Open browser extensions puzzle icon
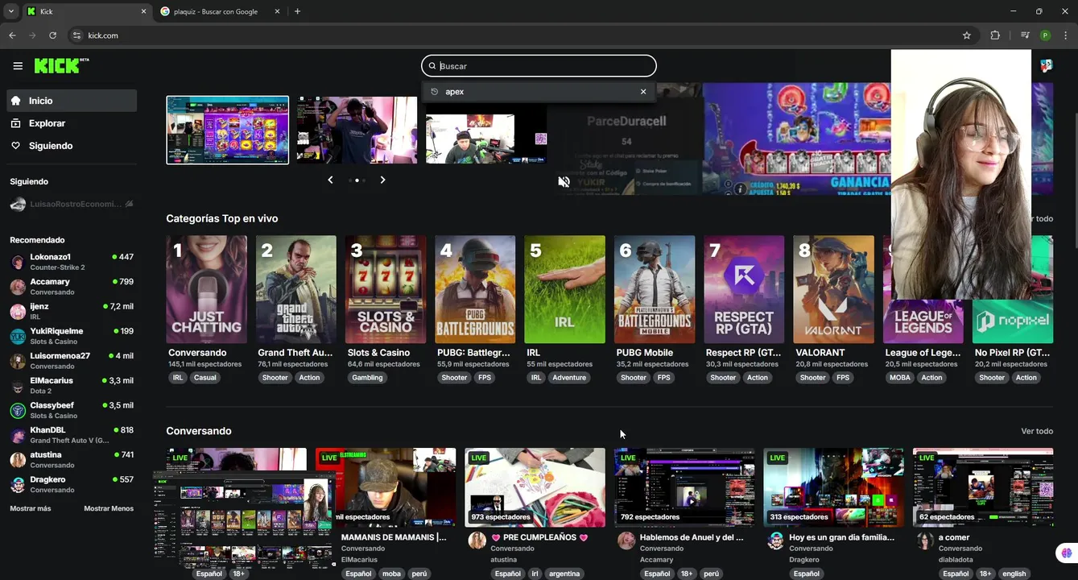This screenshot has height=580, width=1078. click(995, 35)
